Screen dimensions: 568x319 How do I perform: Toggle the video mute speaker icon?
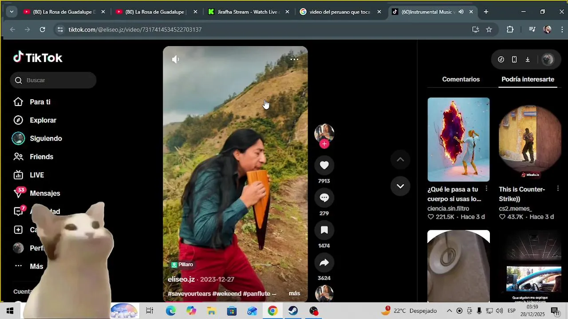point(176,59)
